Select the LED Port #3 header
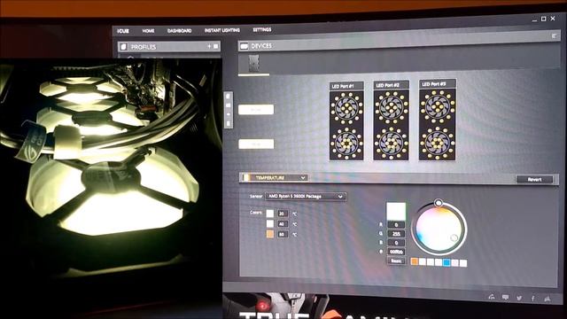This screenshot has height=319, width=567. [437, 84]
